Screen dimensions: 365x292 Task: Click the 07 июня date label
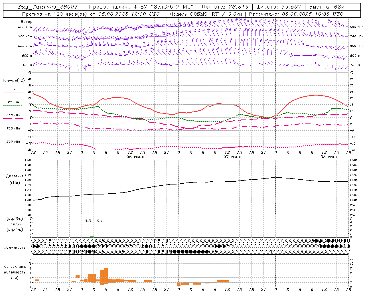coord(232,157)
